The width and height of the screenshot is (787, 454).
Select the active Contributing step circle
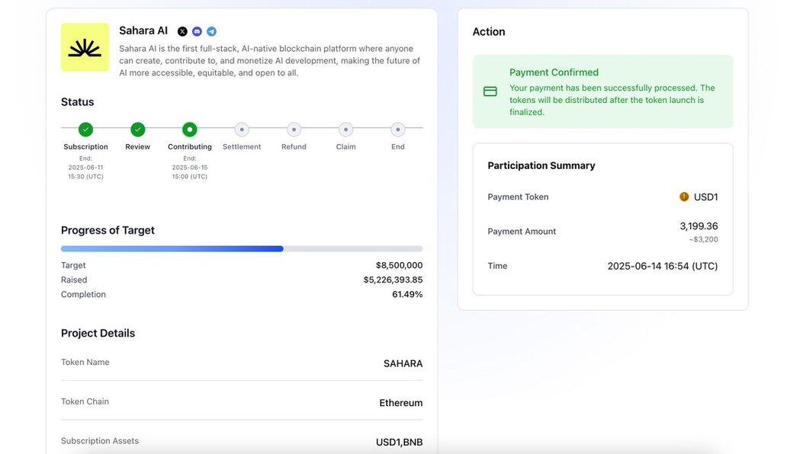190,129
